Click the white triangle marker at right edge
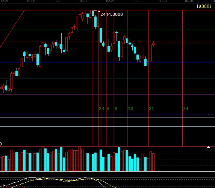Image resolution: width=215 pixels, height=188 pixels. [208, 147]
